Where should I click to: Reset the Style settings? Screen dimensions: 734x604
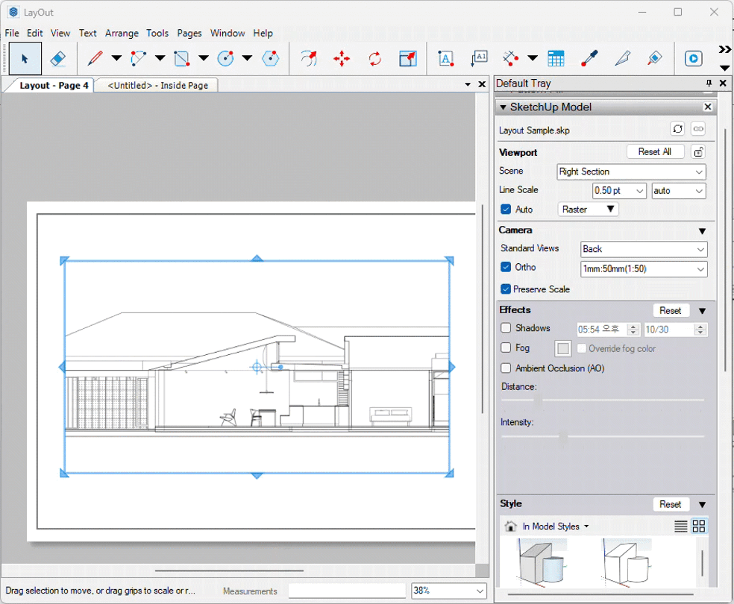[x=671, y=504]
